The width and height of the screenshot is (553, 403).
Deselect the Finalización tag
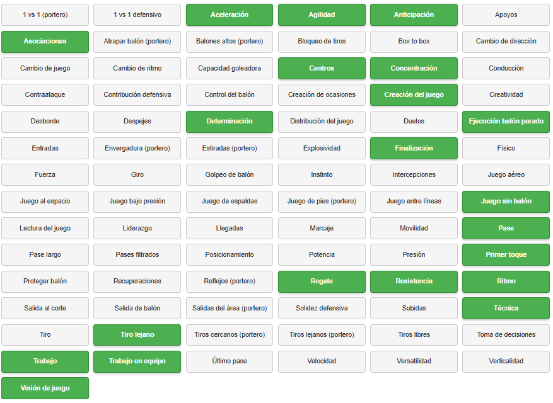coord(414,149)
